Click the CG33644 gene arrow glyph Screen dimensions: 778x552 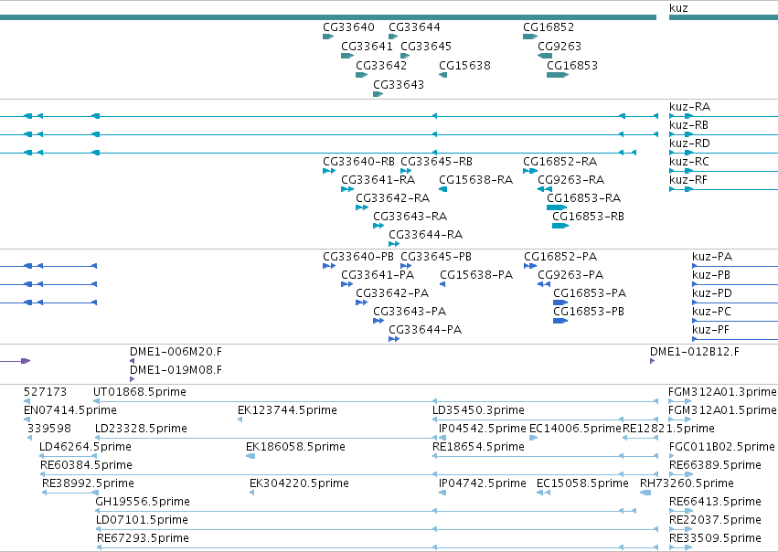(393, 37)
